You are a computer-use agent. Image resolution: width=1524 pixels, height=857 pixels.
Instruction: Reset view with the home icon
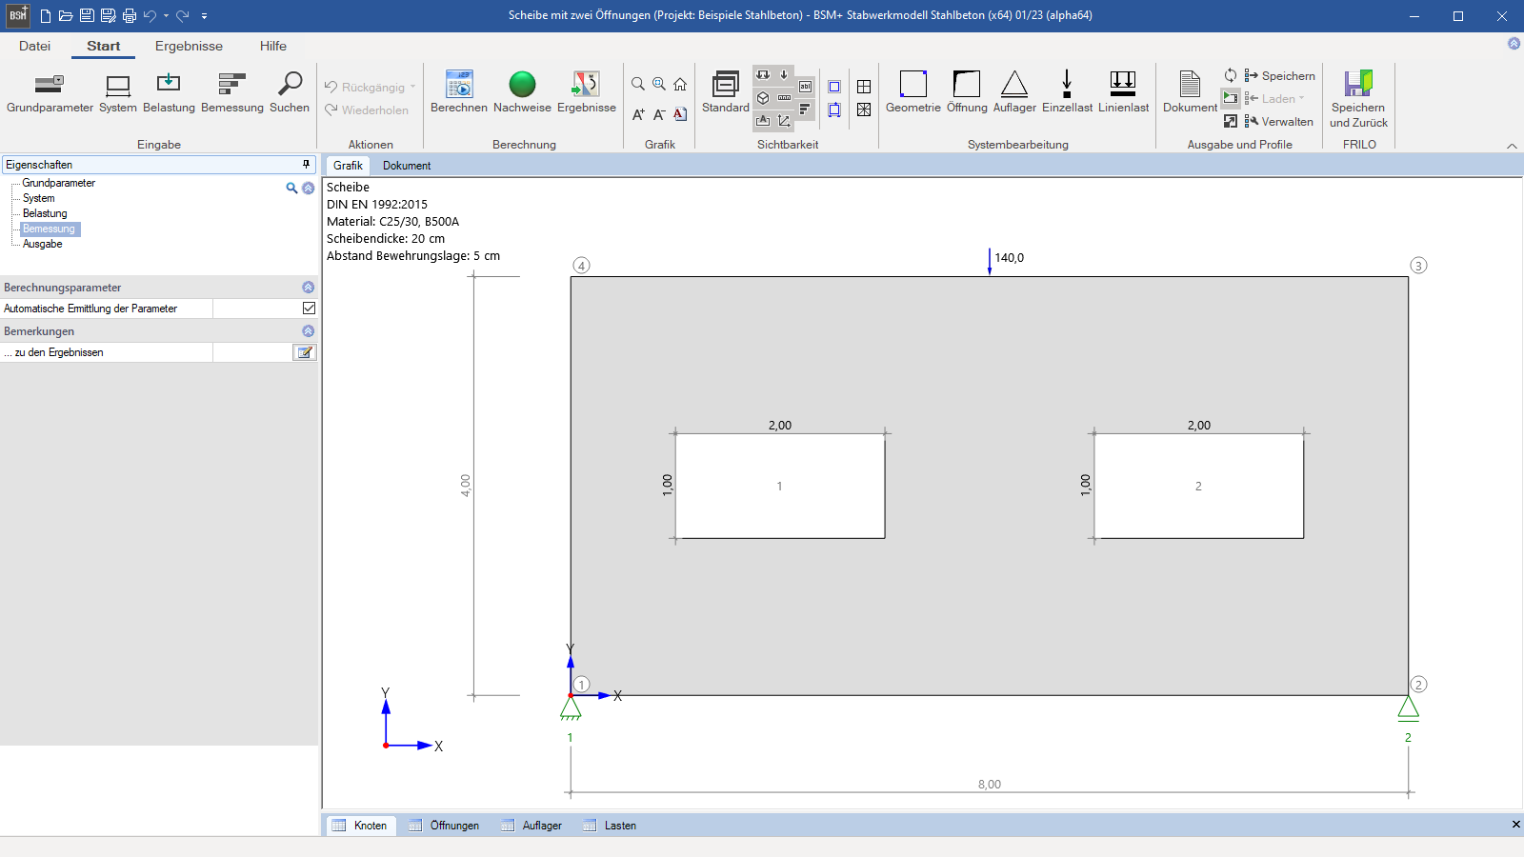coord(680,85)
